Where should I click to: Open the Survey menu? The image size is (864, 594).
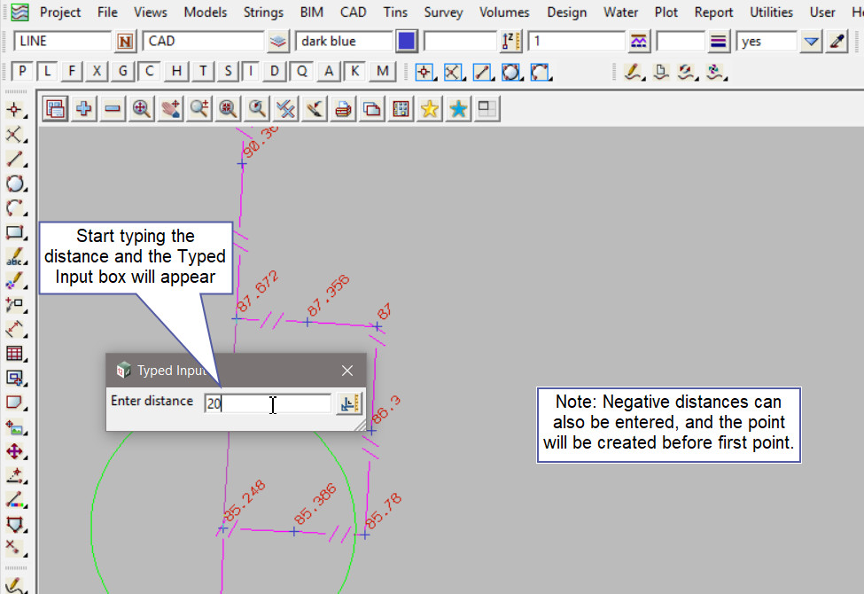(443, 12)
